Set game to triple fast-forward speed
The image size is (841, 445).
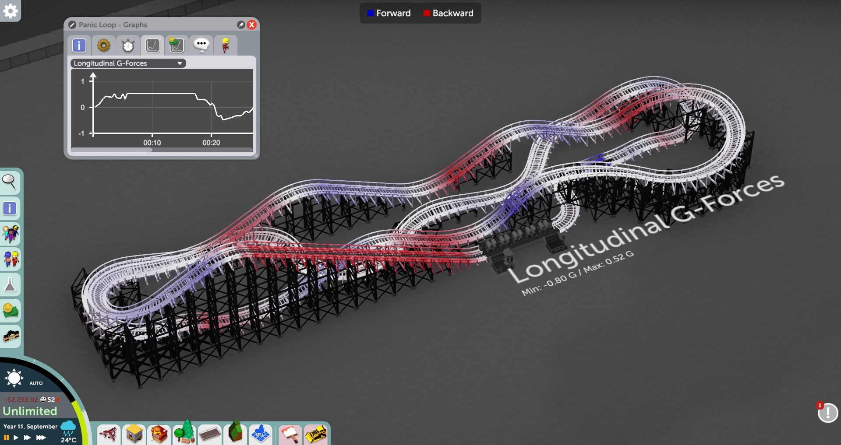[x=41, y=438]
